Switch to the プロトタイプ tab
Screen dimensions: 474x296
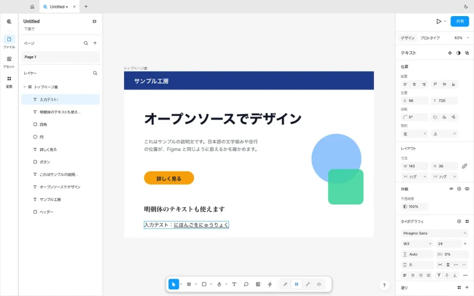click(x=430, y=38)
